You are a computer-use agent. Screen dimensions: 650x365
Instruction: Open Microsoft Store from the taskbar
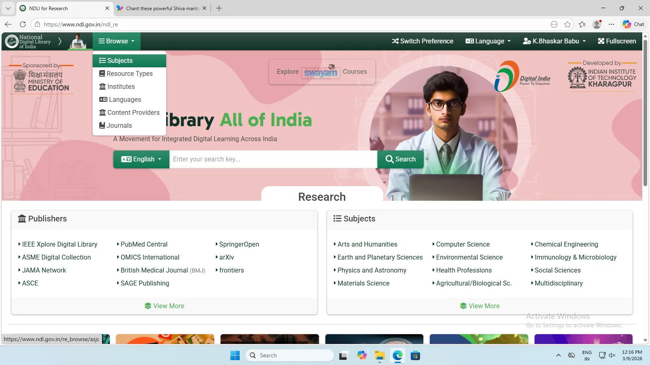point(415,356)
